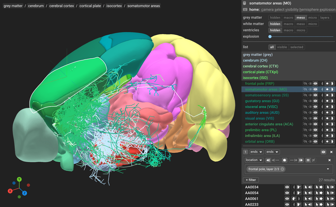Click the select-by-ends arrow icon for AA0034

[x=308, y=187]
